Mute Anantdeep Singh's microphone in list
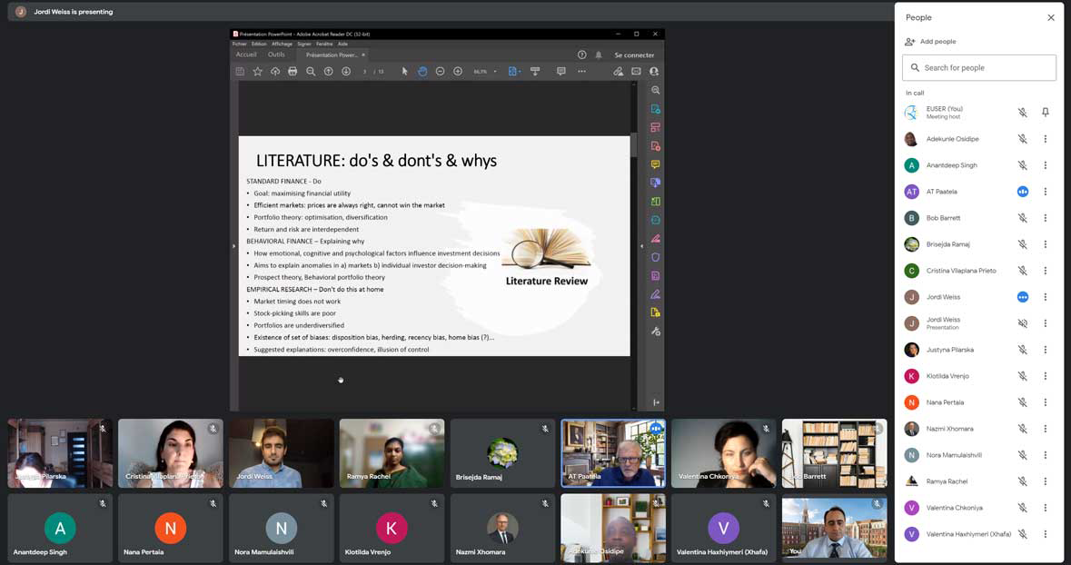This screenshot has width=1071, height=565. (1022, 165)
